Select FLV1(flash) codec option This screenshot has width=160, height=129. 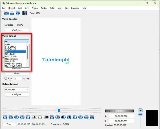coord(15,54)
